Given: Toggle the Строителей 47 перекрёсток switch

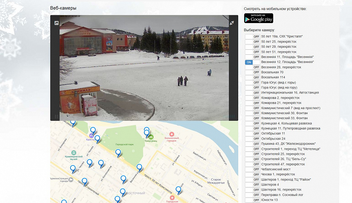Looking at the screenshot, I should pos(253,164).
